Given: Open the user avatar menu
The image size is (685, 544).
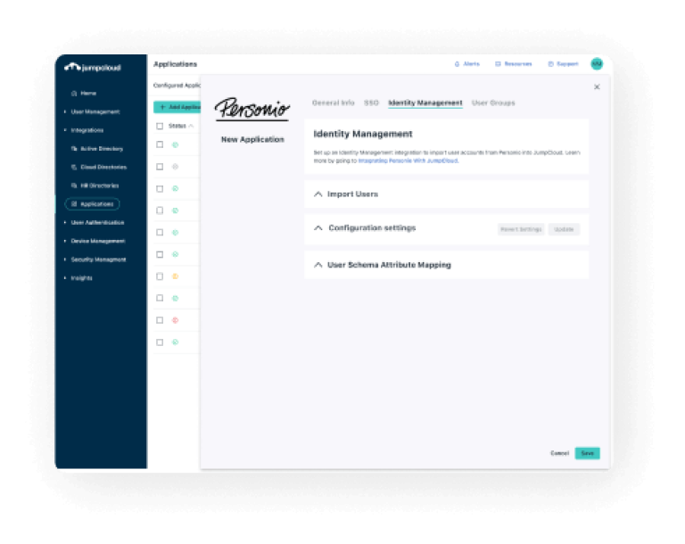Looking at the screenshot, I should pyautogui.click(x=597, y=64).
